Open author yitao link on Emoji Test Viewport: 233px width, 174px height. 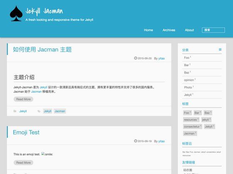click(161, 141)
